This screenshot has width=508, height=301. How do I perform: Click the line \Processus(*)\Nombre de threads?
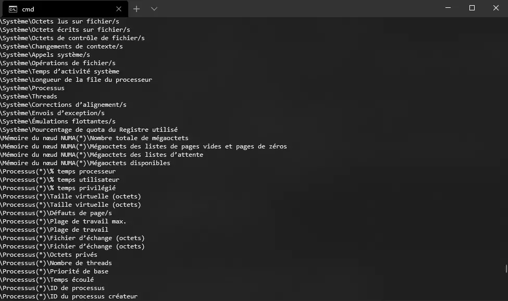click(x=56, y=263)
